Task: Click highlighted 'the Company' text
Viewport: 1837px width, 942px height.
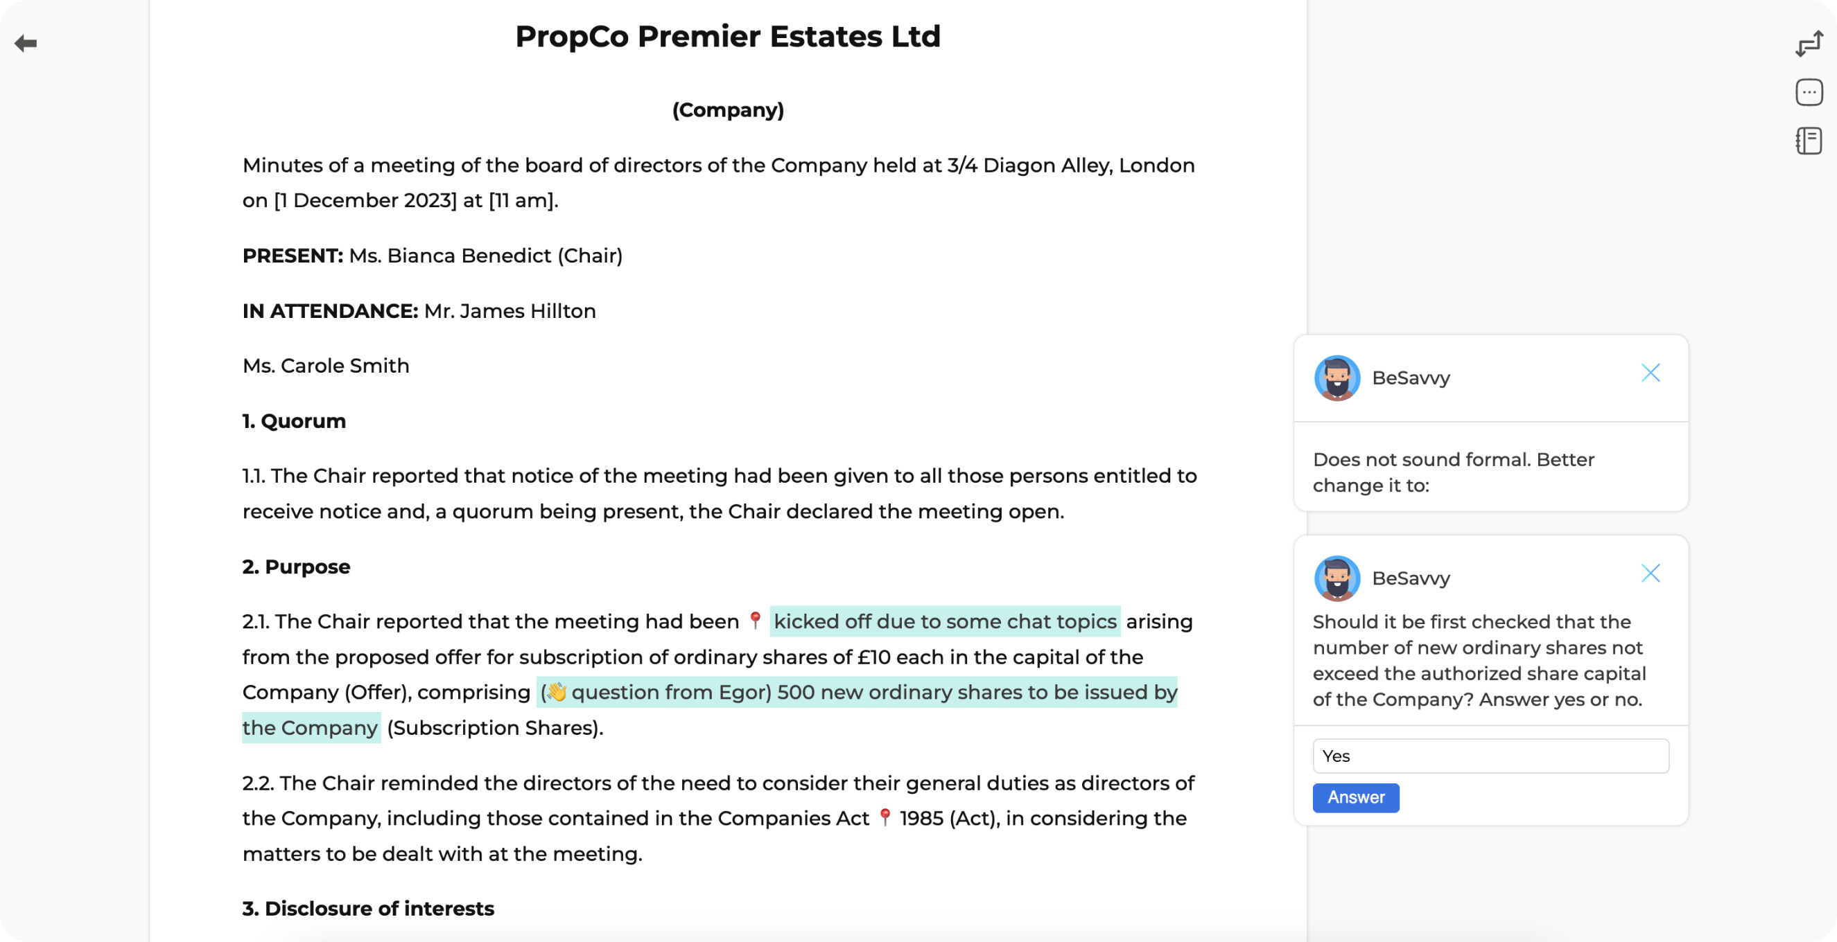Action: (310, 727)
